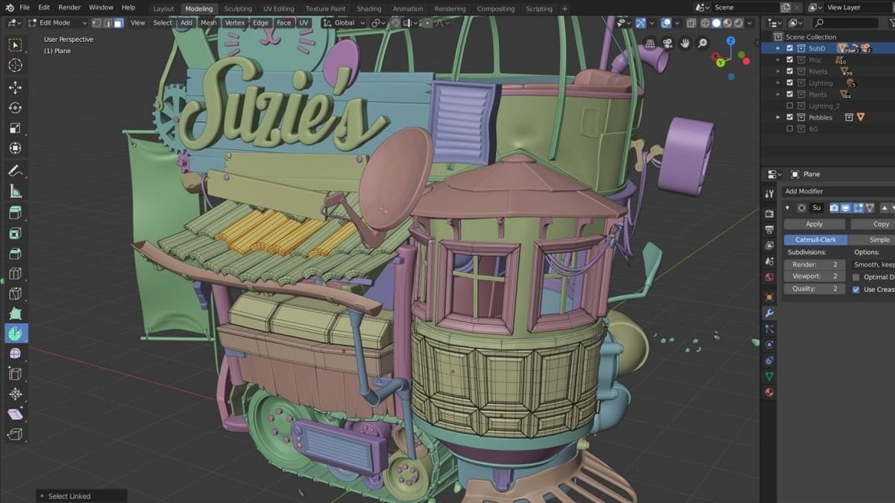Disable the Plants collection checkbox
The image size is (895, 503).
(791, 95)
